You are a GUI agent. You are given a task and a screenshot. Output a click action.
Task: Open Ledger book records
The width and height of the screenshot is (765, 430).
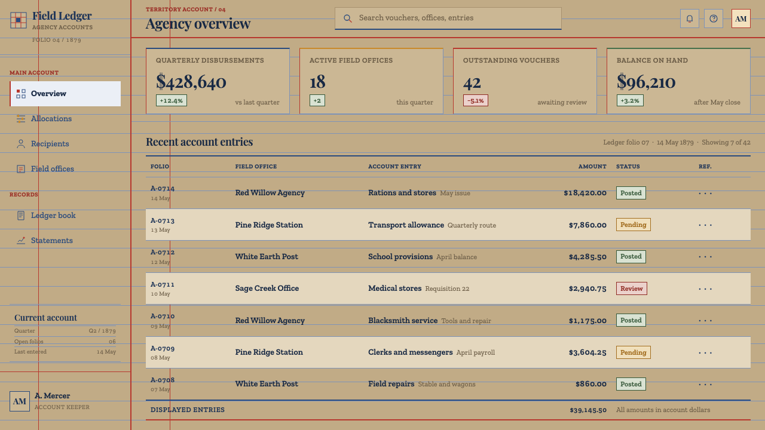[x=65, y=216]
